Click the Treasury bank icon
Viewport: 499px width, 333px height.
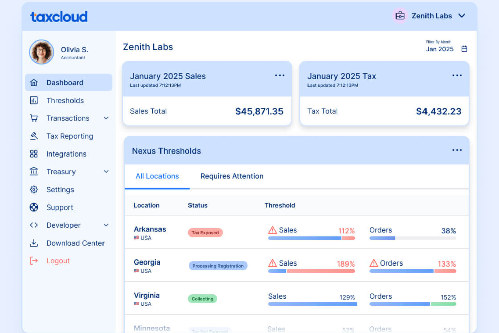point(34,172)
